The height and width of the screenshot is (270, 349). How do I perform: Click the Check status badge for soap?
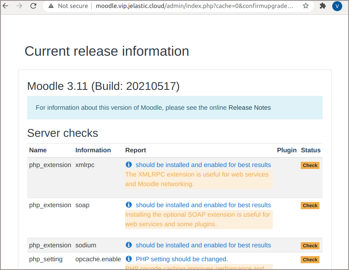coord(310,206)
